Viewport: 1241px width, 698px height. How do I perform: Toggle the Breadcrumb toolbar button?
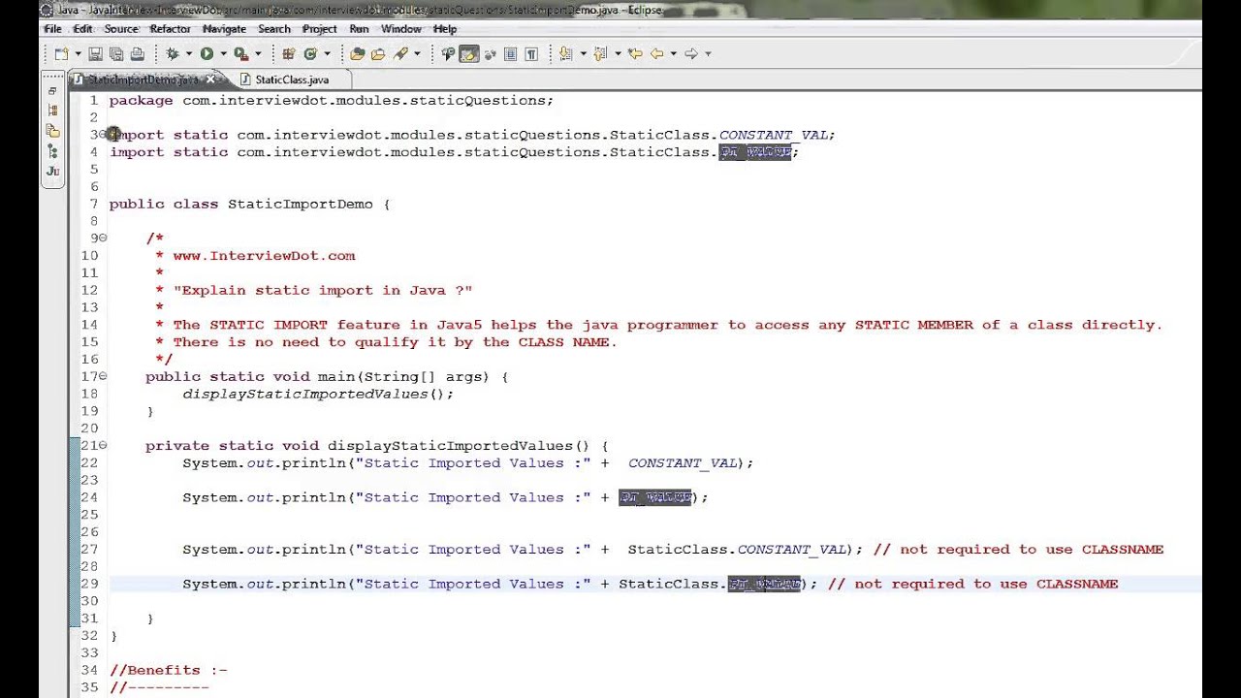pyautogui.click(x=448, y=53)
